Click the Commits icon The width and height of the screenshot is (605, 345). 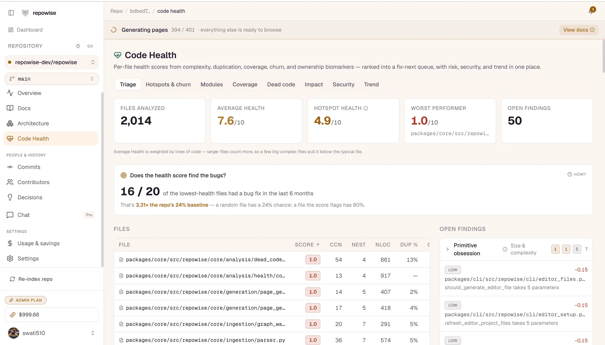[10, 167]
